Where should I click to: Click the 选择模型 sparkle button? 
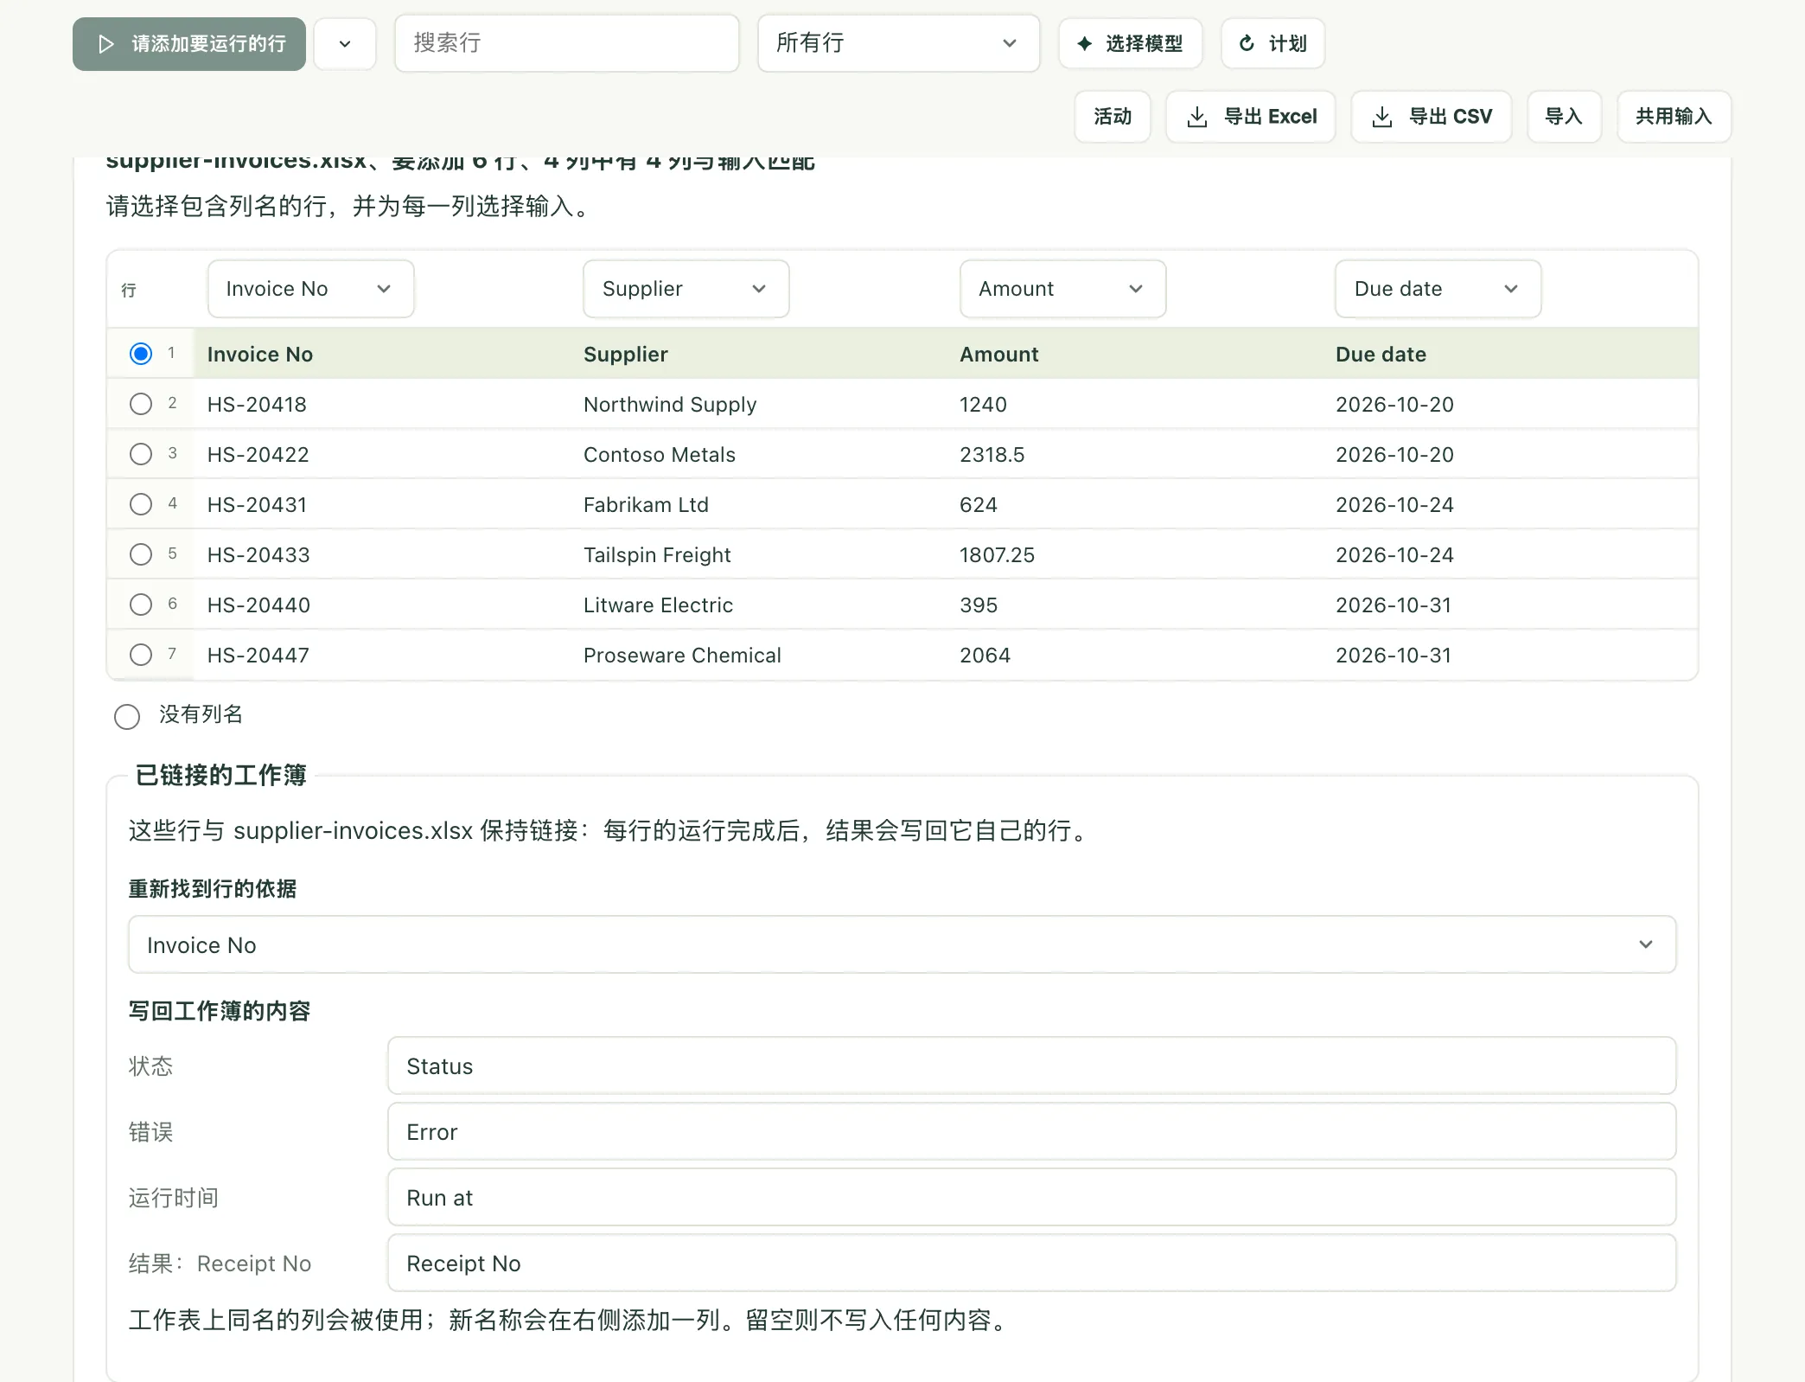[1130, 43]
